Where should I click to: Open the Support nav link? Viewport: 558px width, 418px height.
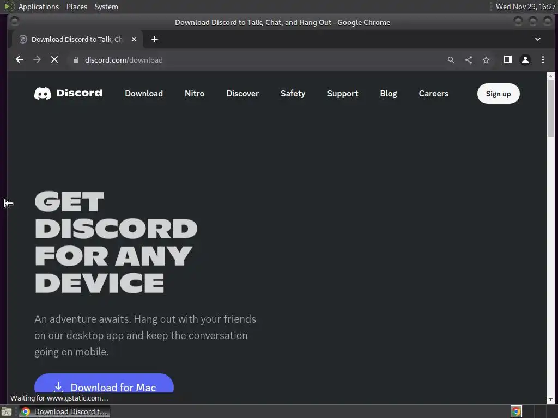343,94
